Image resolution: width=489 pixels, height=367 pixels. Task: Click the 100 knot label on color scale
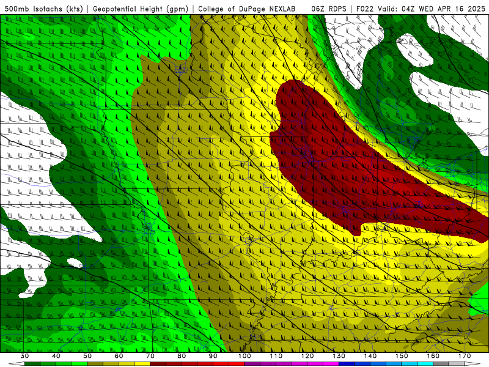pyautogui.click(x=244, y=356)
